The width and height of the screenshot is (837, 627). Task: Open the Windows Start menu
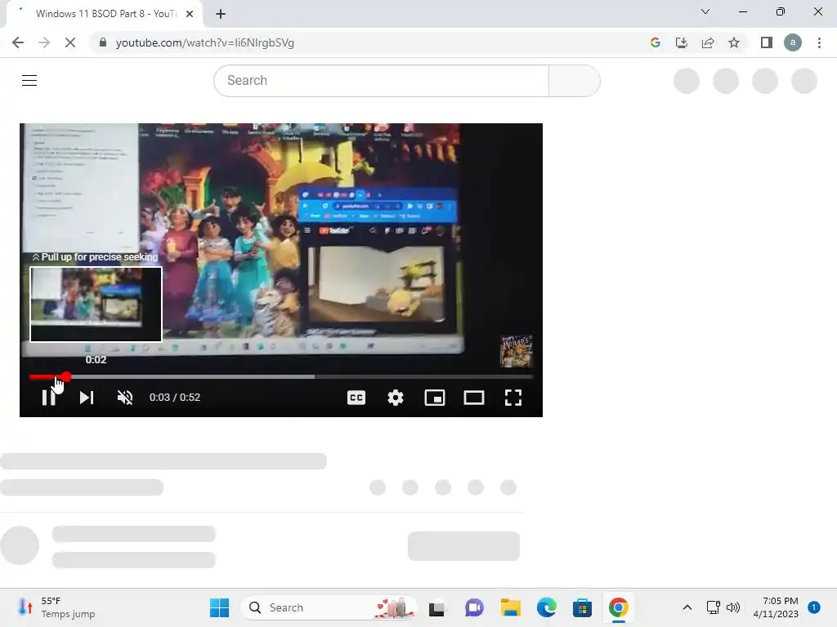coord(219,607)
